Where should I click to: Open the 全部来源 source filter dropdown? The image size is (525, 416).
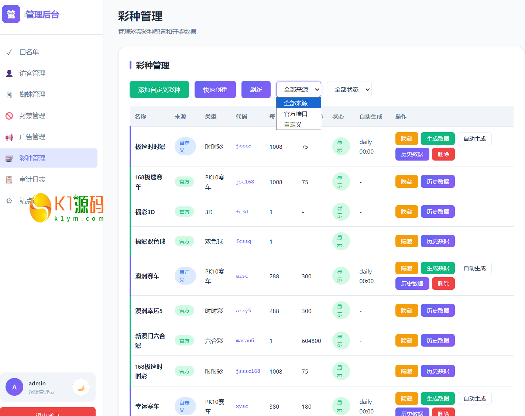click(x=299, y=89)
